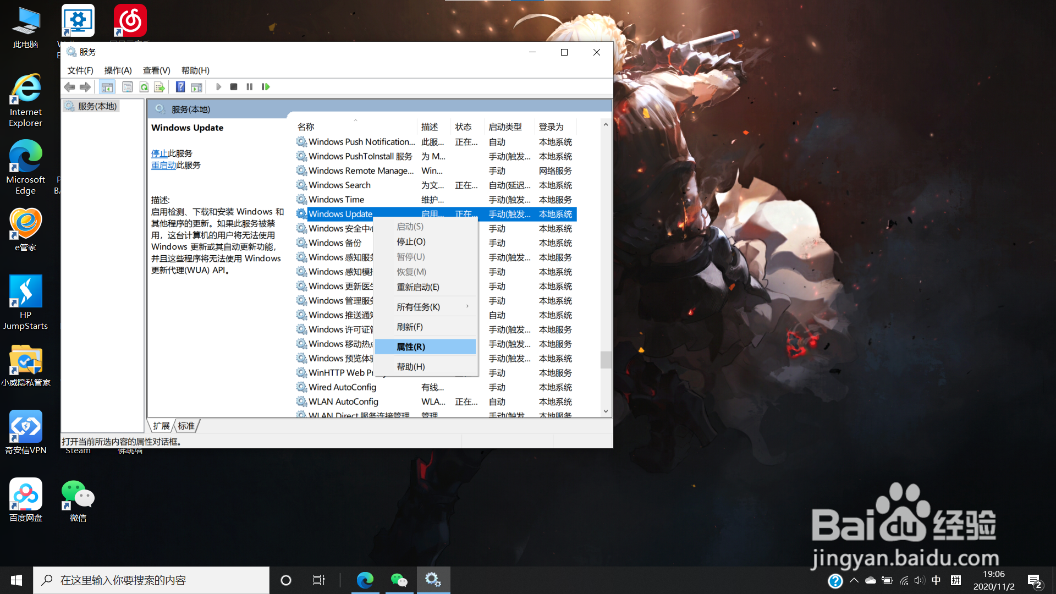Pause the service with the toolbar pause icon
This screenshot has height=594, width=1056.
(249, 86)
